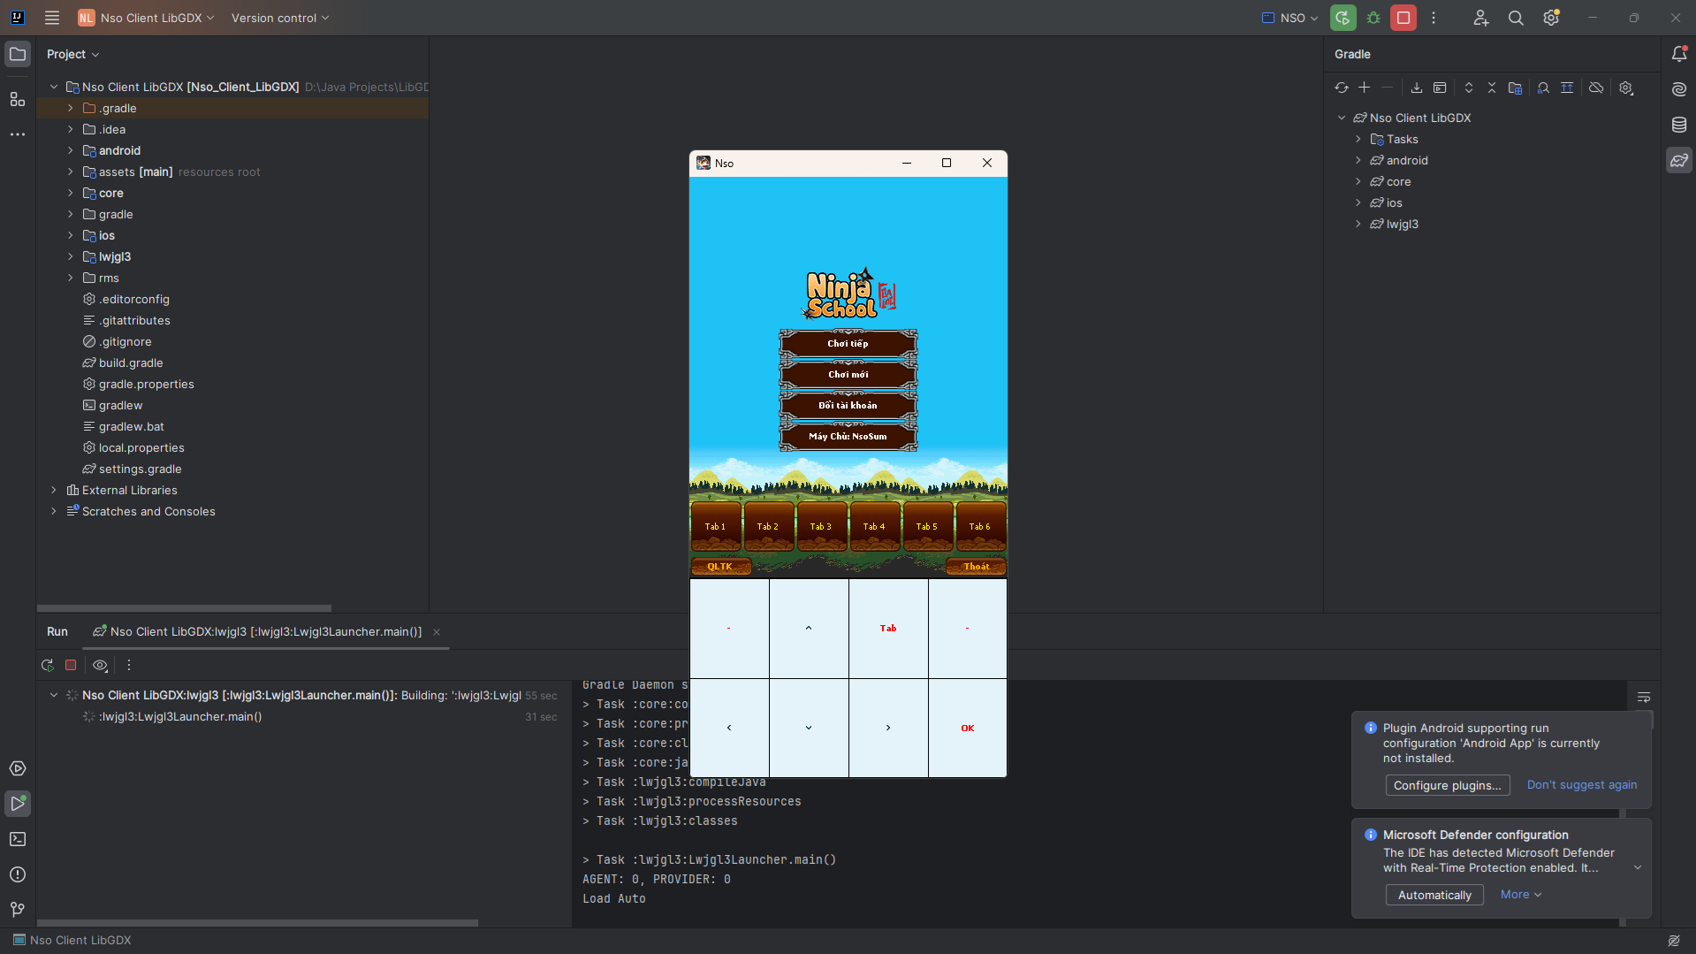Open Code With Me user icon
The width and height of the screenshot is (1696, 954).
[1481, 18]
